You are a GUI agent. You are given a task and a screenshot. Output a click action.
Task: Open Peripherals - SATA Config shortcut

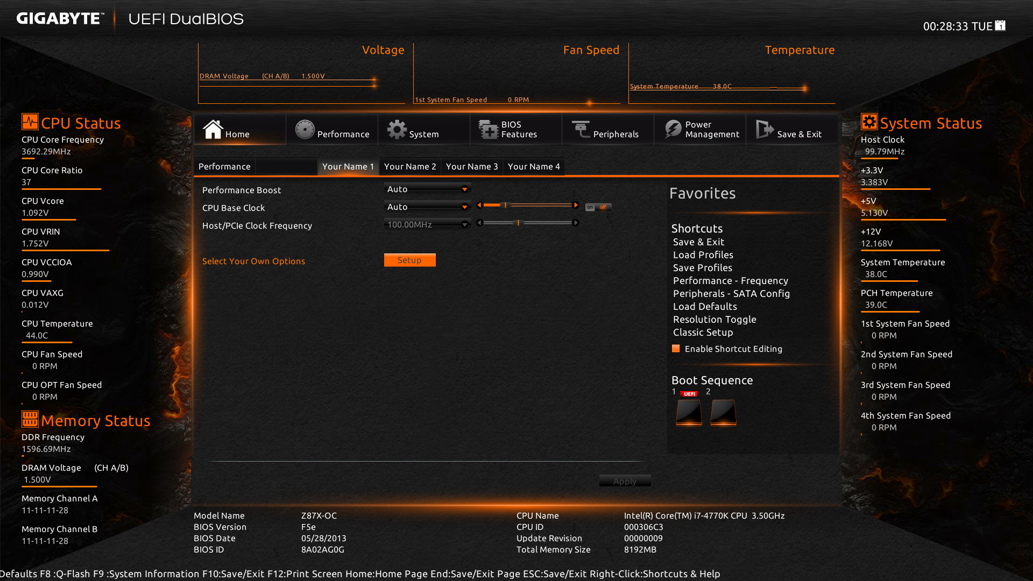[x=732, y=294]
